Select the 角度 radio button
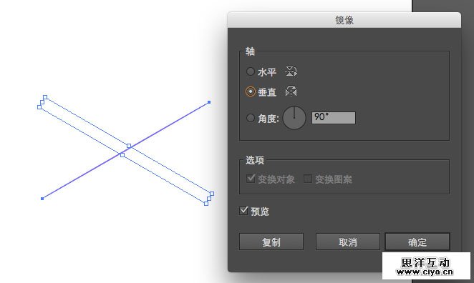The width and height of the screenshot is (474, 283). pyautogui.click(x=251, y=118)
